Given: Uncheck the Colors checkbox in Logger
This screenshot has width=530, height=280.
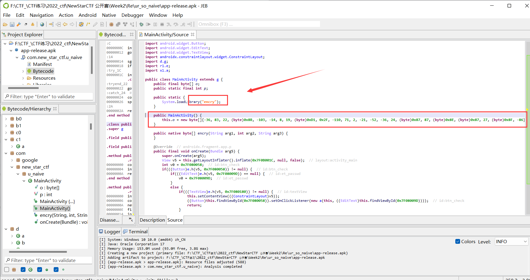Looking at the screenshot, I should [x=458, y=241].
